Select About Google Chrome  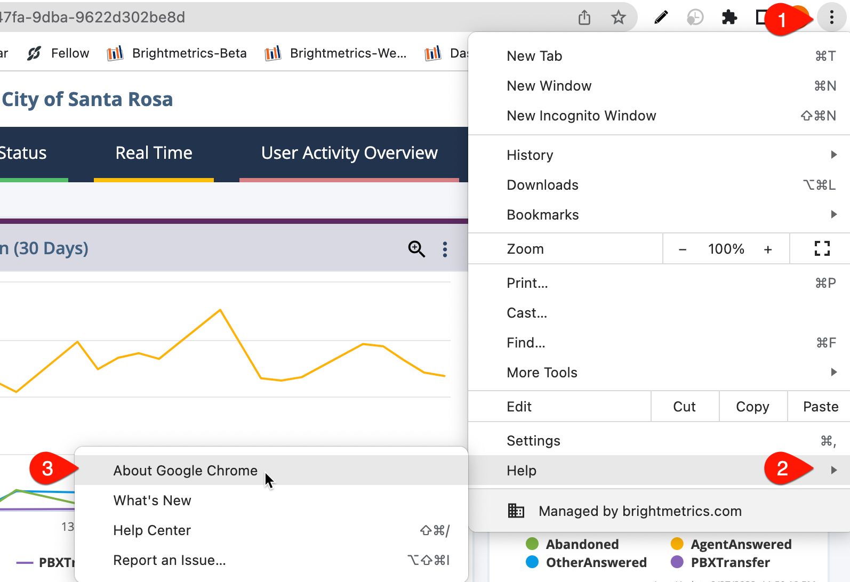tap(271, 471)
